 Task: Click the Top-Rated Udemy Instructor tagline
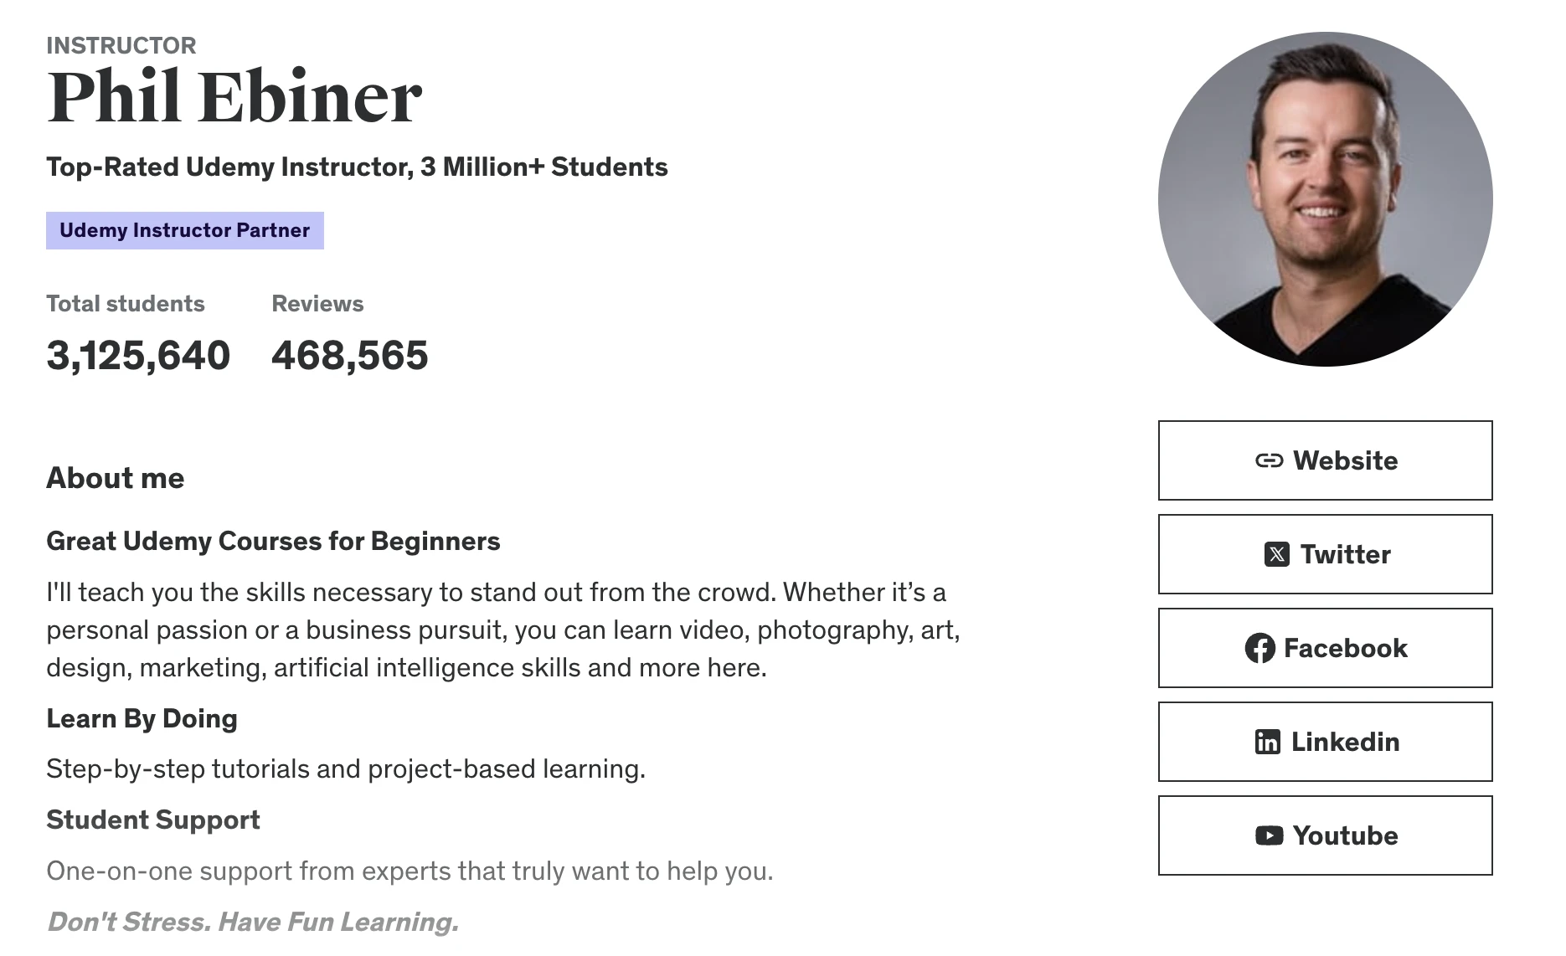pyautogui.click(x=357, y=167)
